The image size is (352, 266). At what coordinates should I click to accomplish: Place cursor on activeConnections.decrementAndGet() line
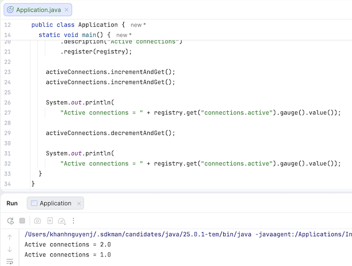[110, 133]
